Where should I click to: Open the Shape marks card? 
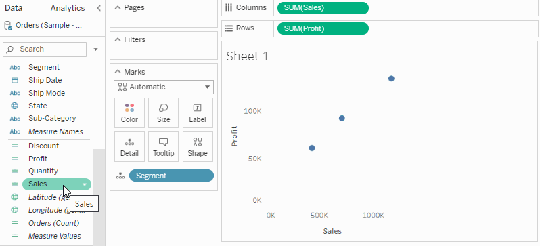pyautogui.click(x=198, y=146)
